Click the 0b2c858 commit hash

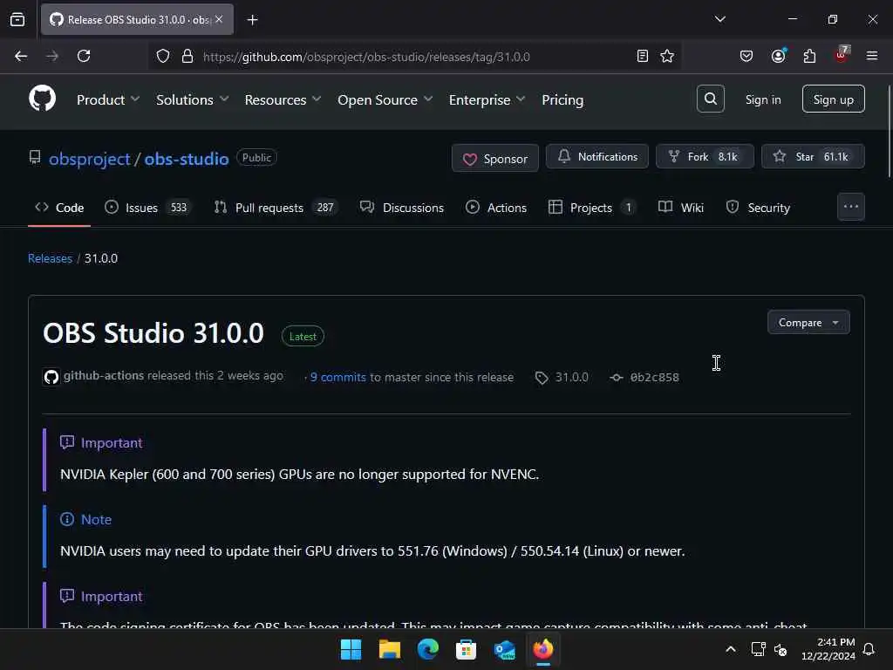pyautogui.click(x=654, y=377)
